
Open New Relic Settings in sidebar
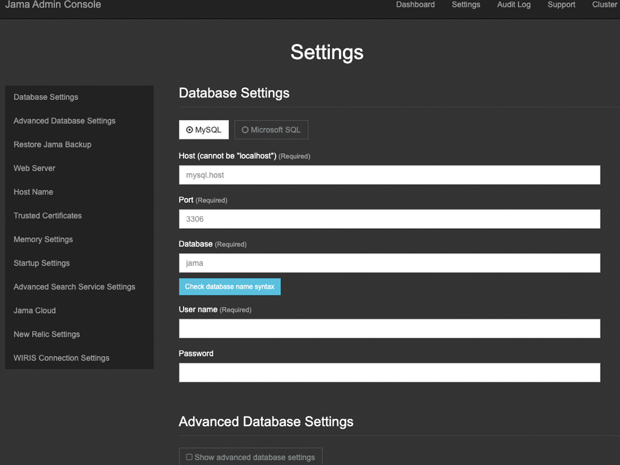(x=47, y=334)
